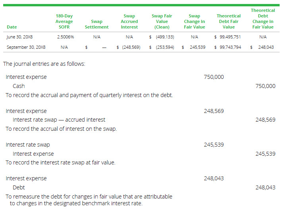Select the Theoretical Debt Fair Value header
Screen dimensions: 282x212
coord(228,21)
